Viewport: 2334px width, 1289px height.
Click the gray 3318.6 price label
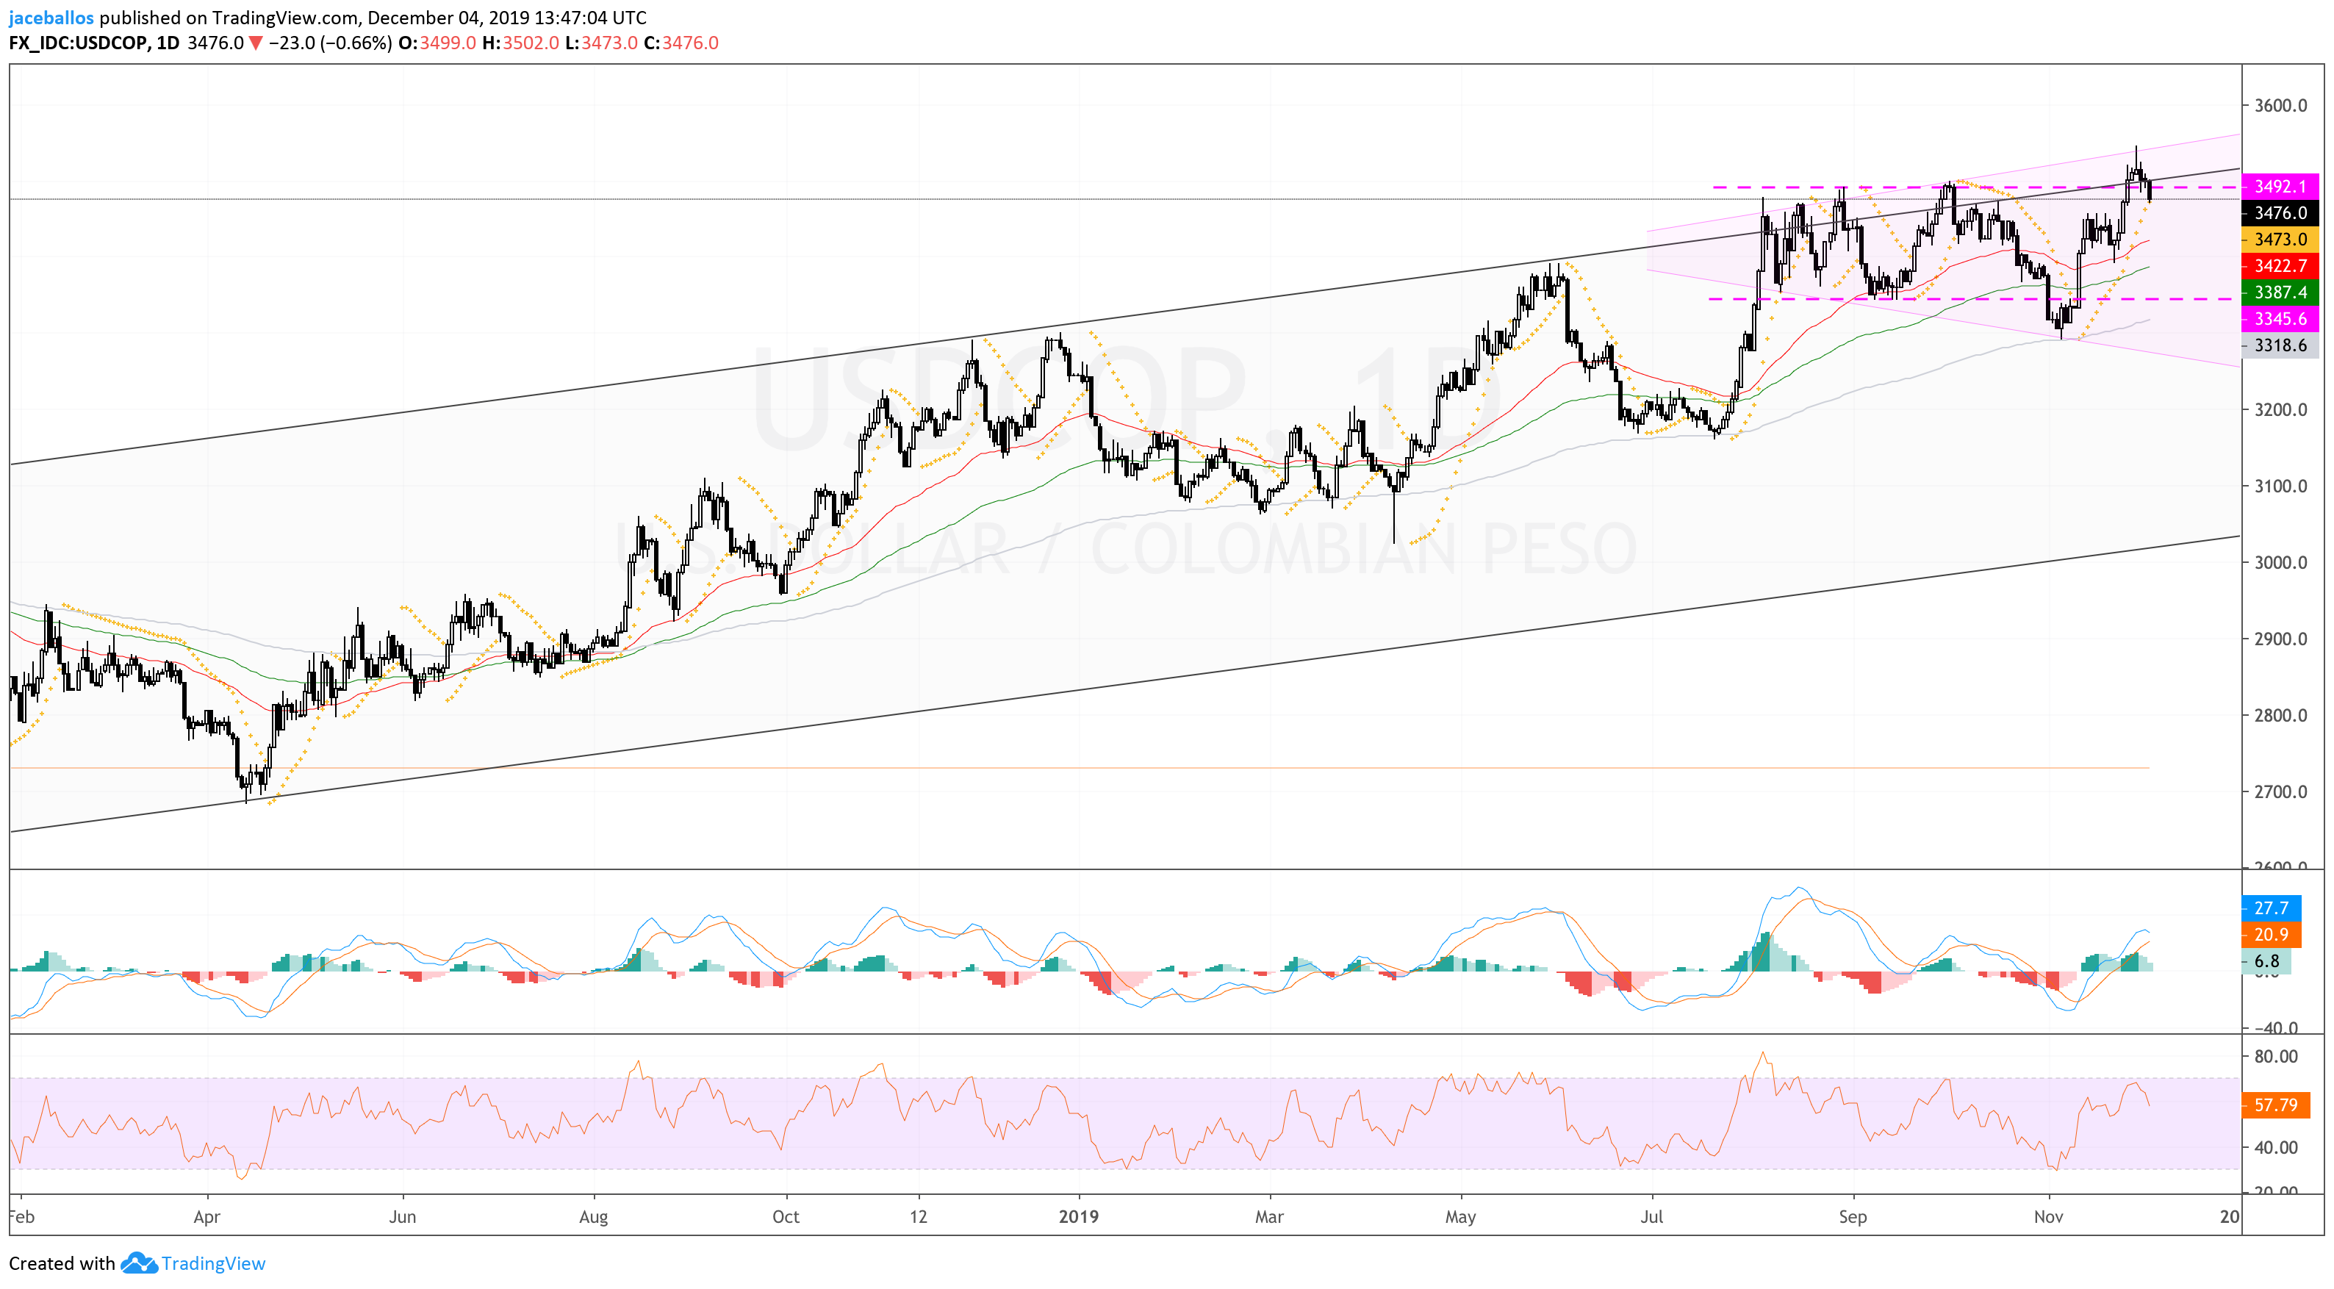pyautogui.click(x=2280, y=345)
